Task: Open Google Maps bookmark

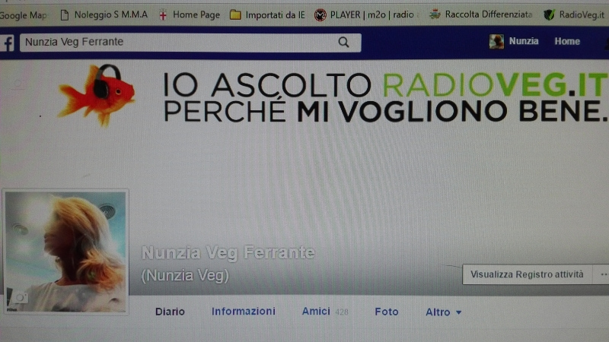Action: click(x=24, y=15)
